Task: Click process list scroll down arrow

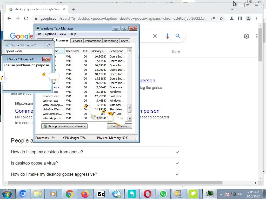Action: click(129, 119)
